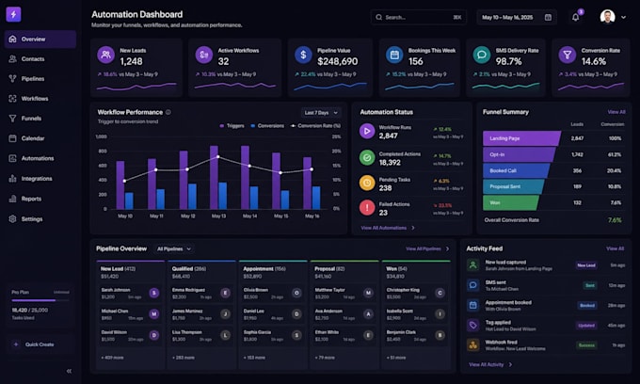Open the Last 7 Days dropdown
The height and width of the screenshot is (384, 640).
pos(321,113)
